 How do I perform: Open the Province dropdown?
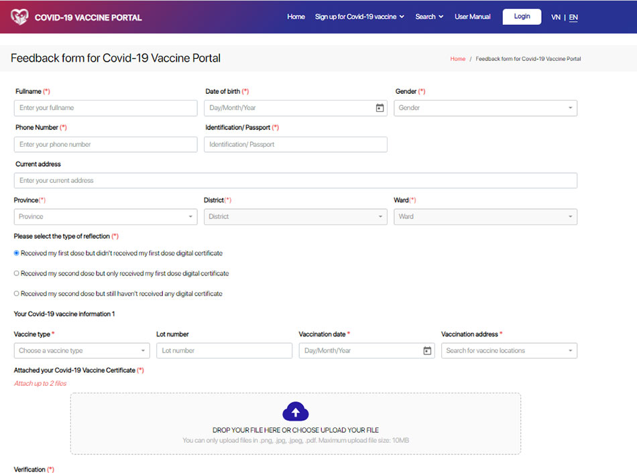click(x=105, y=216)
